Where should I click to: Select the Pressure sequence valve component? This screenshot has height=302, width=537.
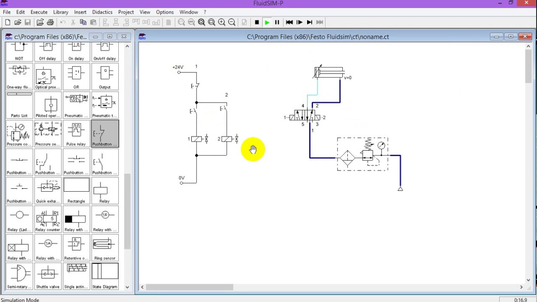[x=48, y=133]
